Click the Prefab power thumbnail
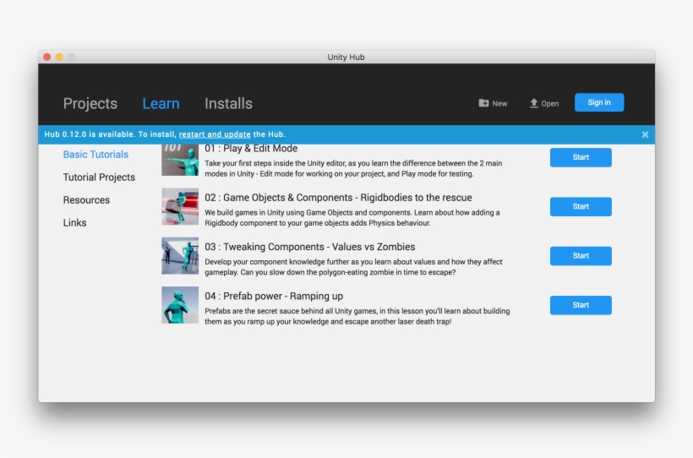 pos(180,305)
